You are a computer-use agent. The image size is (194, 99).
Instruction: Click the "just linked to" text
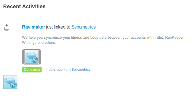coord(58,27)
